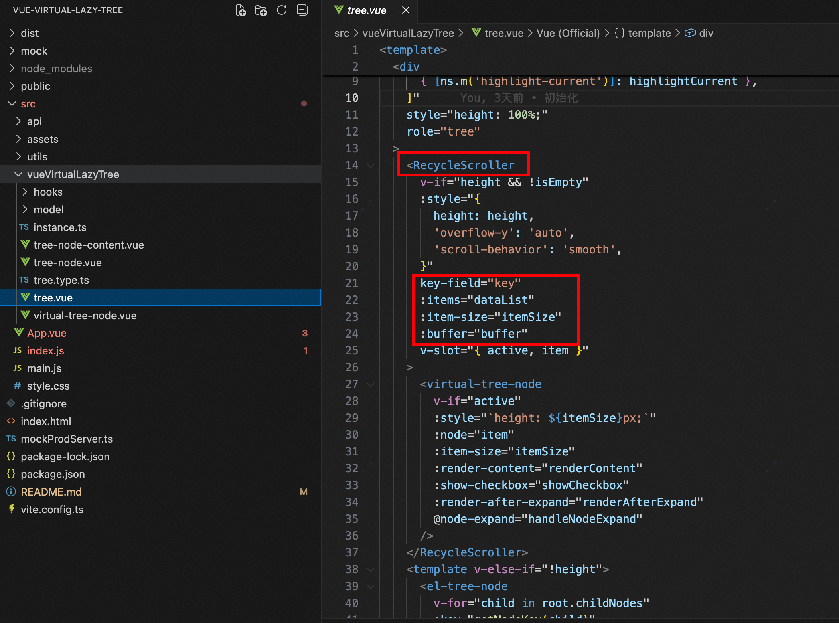Click vueVirtualLazyTree in the breadcrumb

[408, 33]
